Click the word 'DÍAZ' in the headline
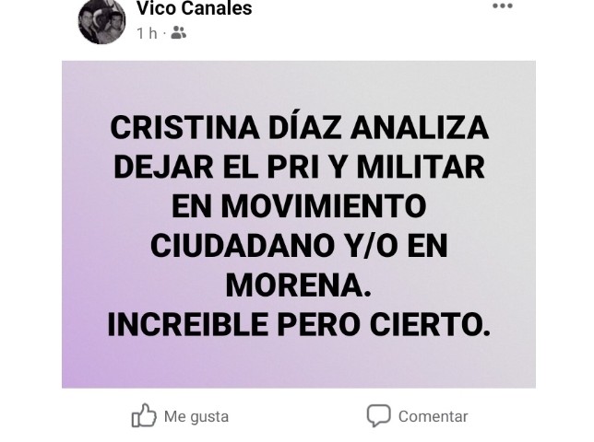 tap(305, 127)
